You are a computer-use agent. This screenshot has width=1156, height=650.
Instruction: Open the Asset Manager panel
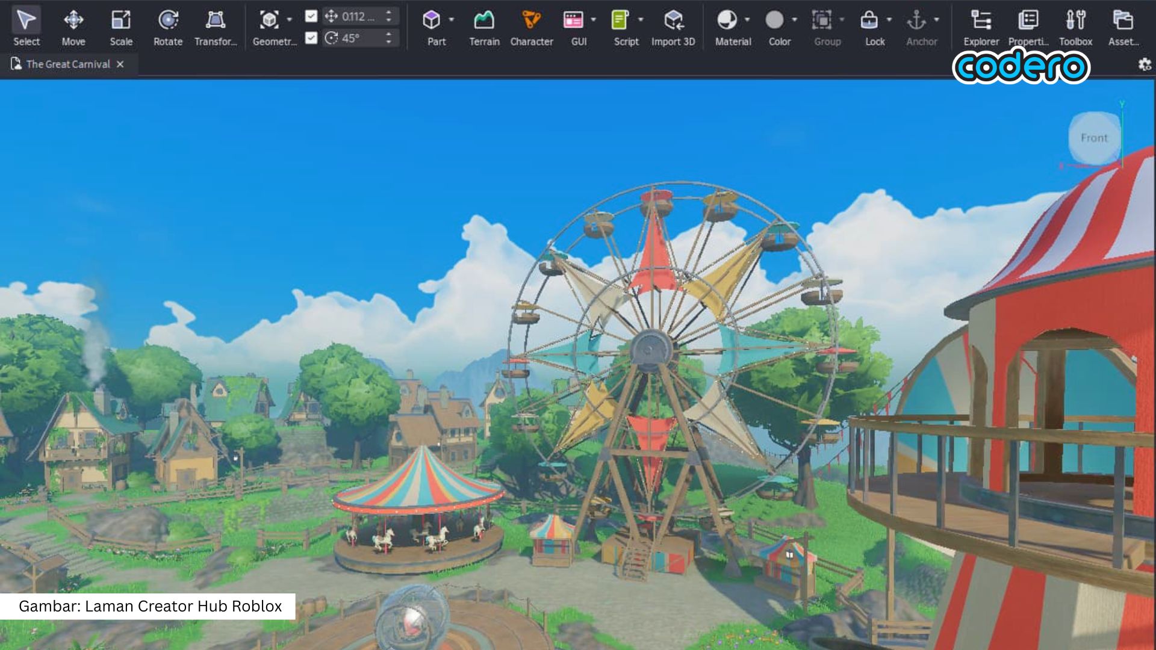click(x=1123, y=26)
